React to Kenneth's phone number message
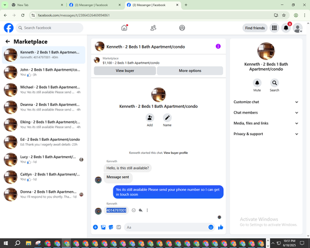The image size is (310, 248). 134,210
